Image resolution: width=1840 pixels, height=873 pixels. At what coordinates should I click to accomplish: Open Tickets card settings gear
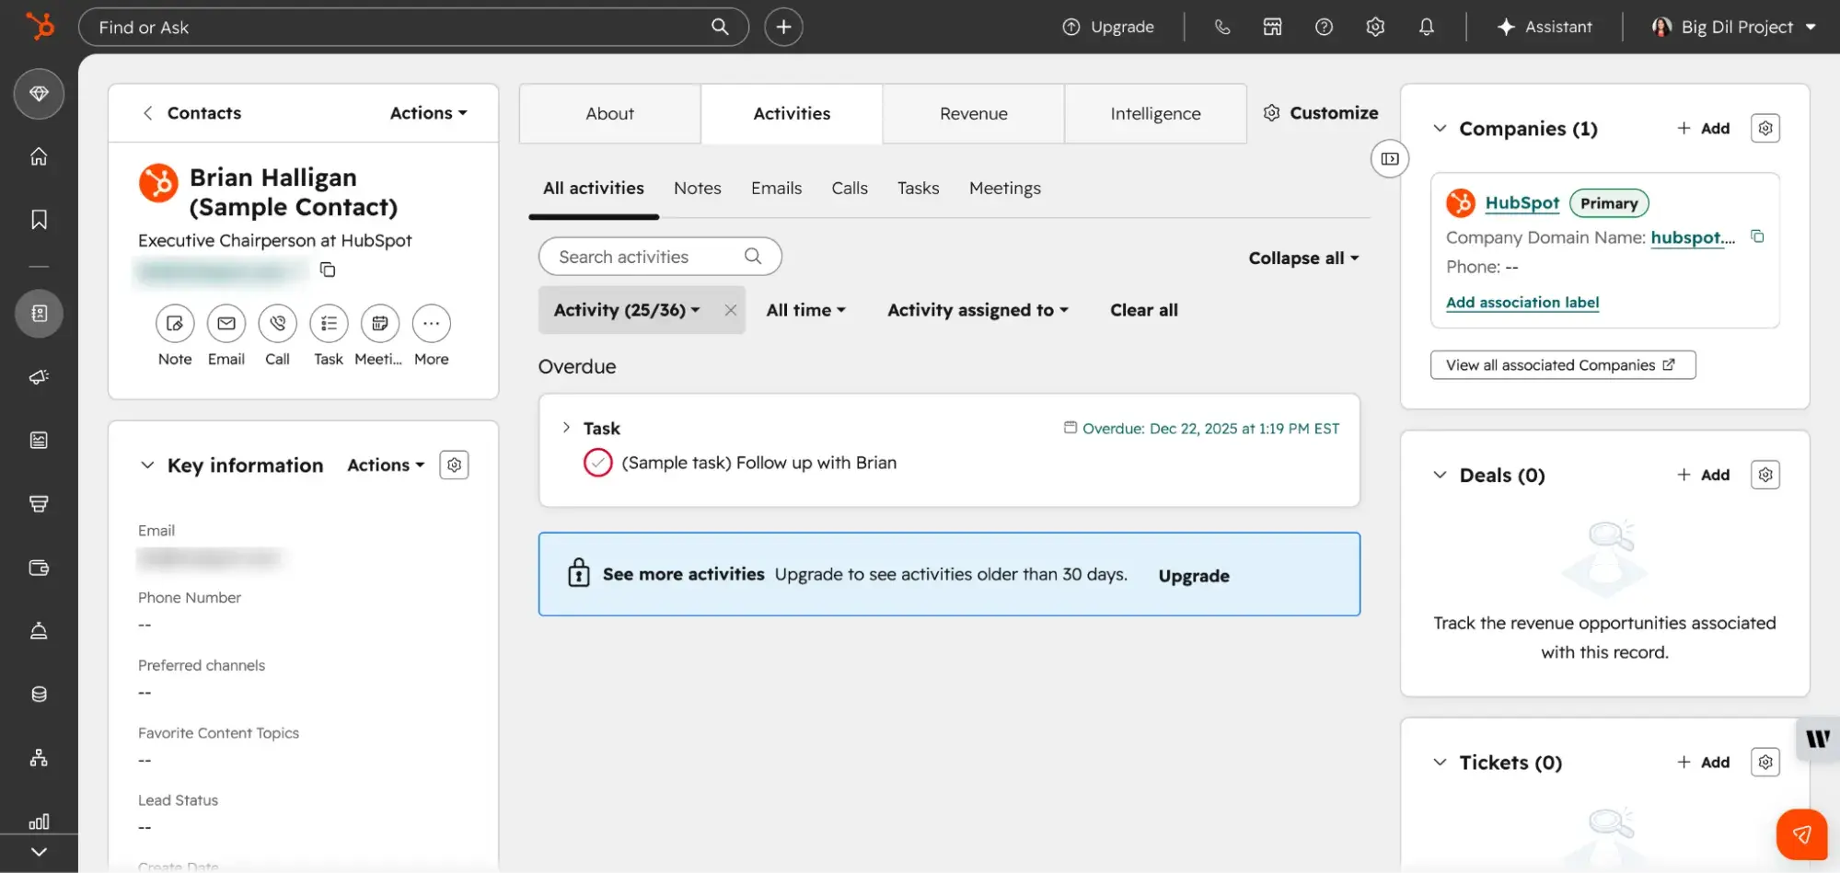[1765, 762]
